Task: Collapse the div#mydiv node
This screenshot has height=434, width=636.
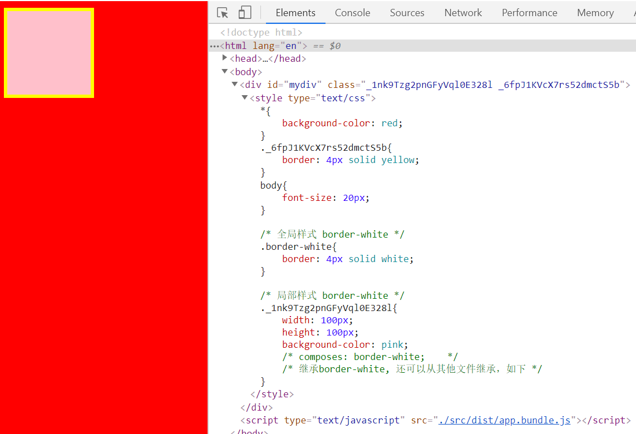Action: [x=234, y=85]
